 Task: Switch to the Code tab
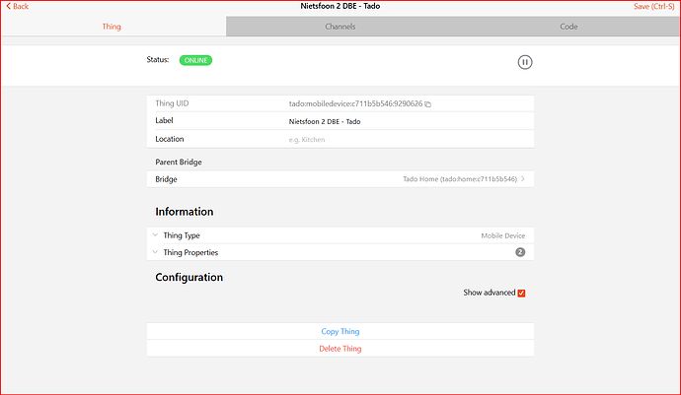click(x=568, y=27)
